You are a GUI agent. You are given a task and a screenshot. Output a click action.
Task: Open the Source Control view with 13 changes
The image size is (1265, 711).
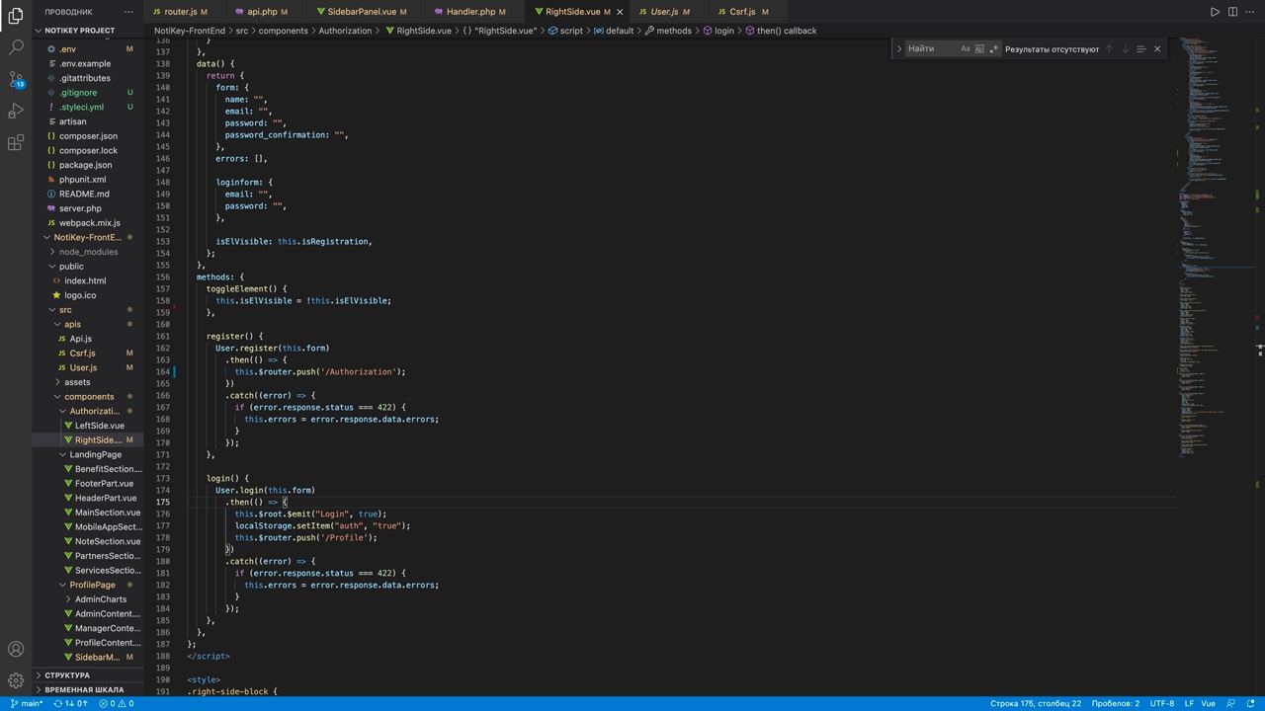(16, 79)
